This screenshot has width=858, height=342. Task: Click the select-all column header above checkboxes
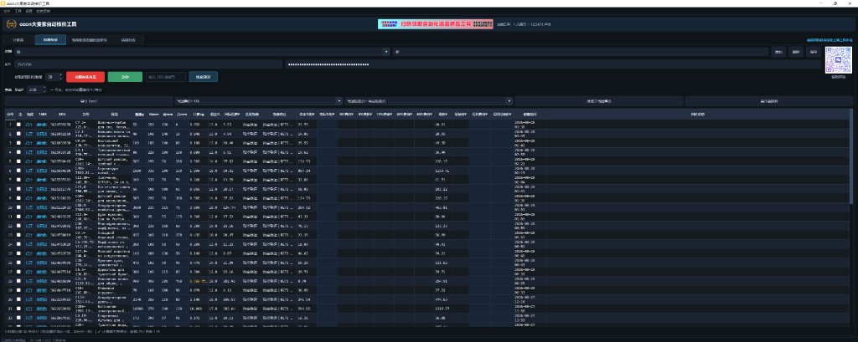pos(19,115)
